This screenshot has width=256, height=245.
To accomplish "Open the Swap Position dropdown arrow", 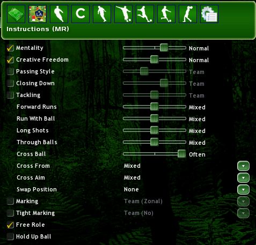I will tap(243, 190).
